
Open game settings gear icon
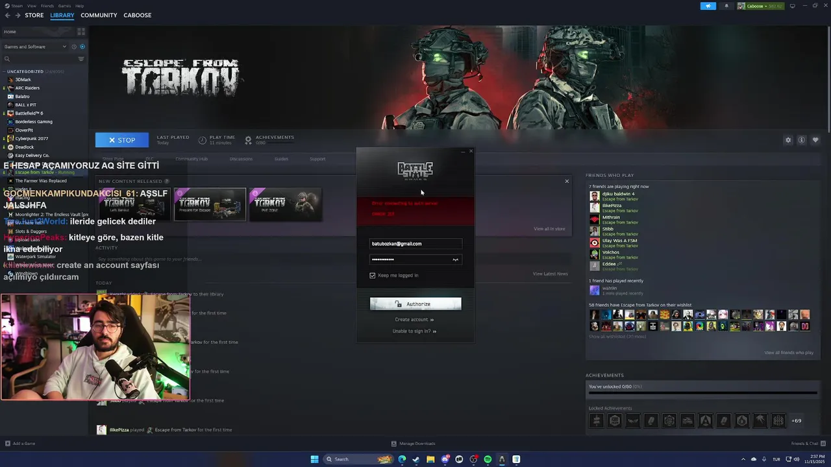[x=788, y=140]
